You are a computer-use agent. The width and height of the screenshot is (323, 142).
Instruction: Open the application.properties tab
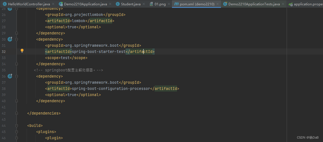305,4
